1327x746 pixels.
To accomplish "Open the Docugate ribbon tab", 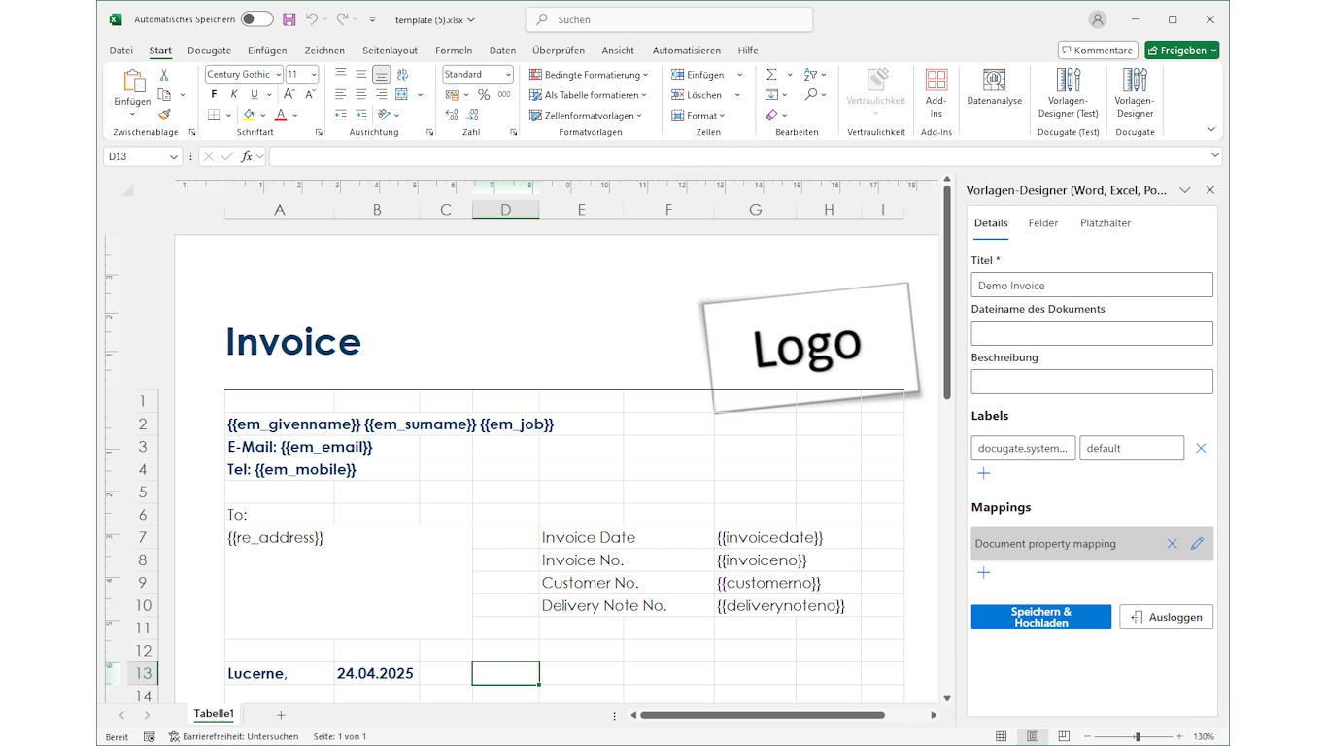I will (x=209, y=51).
